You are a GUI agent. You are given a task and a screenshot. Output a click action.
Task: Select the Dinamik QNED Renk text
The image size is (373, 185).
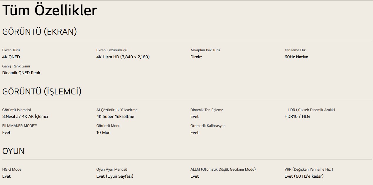[21, 73]
